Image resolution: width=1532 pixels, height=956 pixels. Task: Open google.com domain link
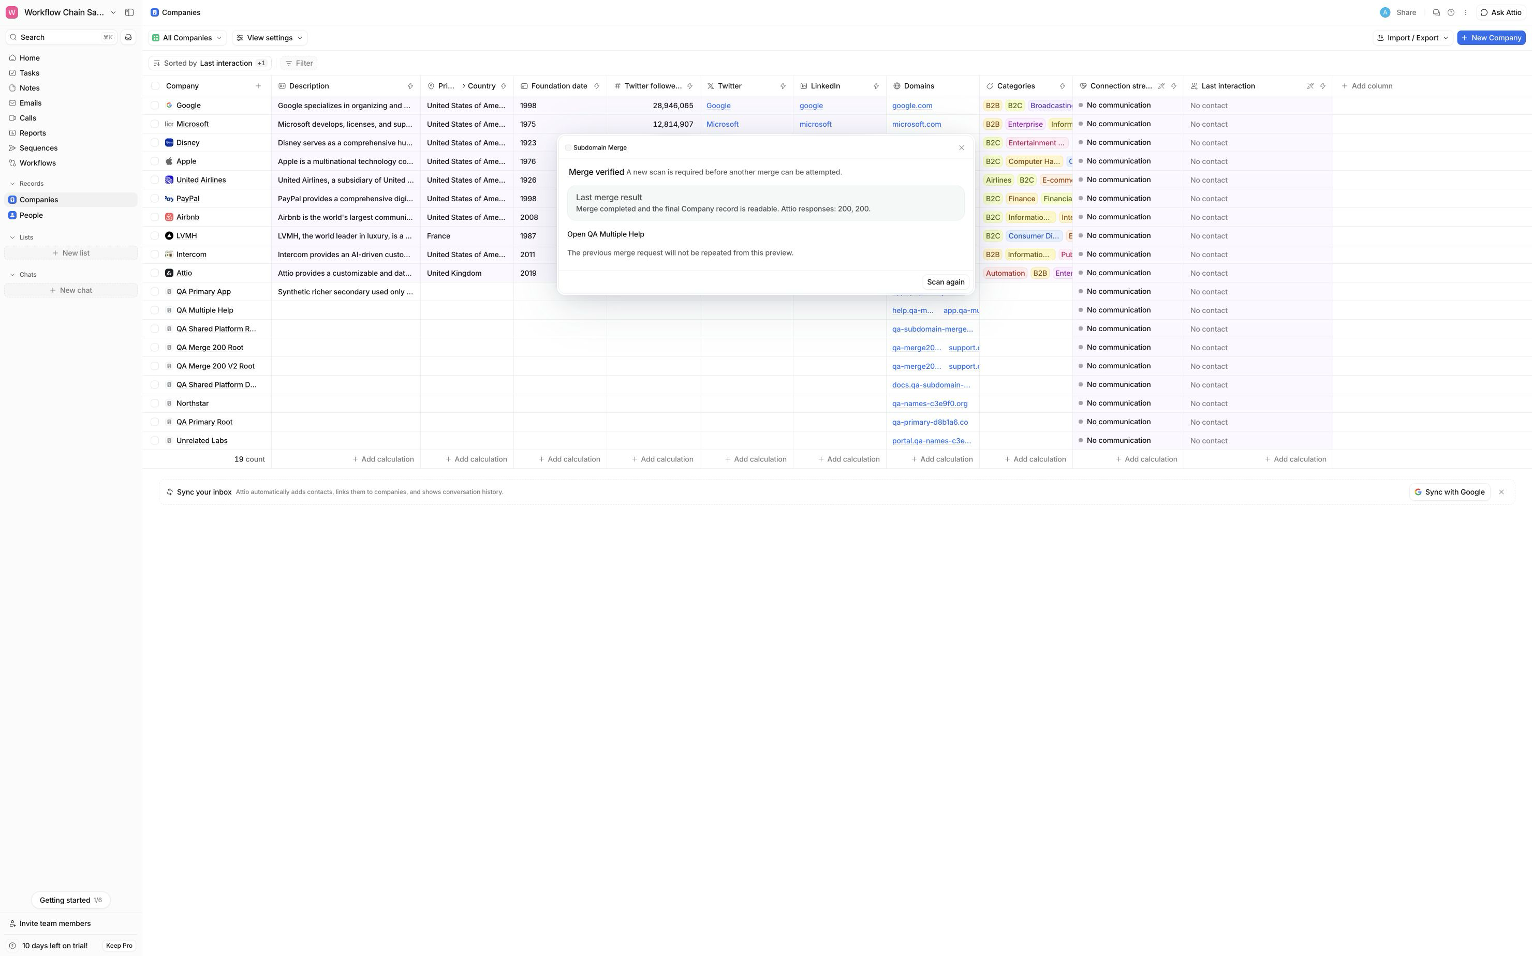click(x=911, y=106)
